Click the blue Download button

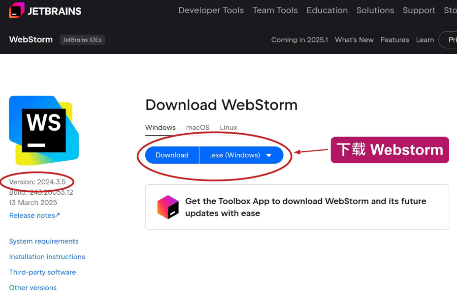coord(172,155)
